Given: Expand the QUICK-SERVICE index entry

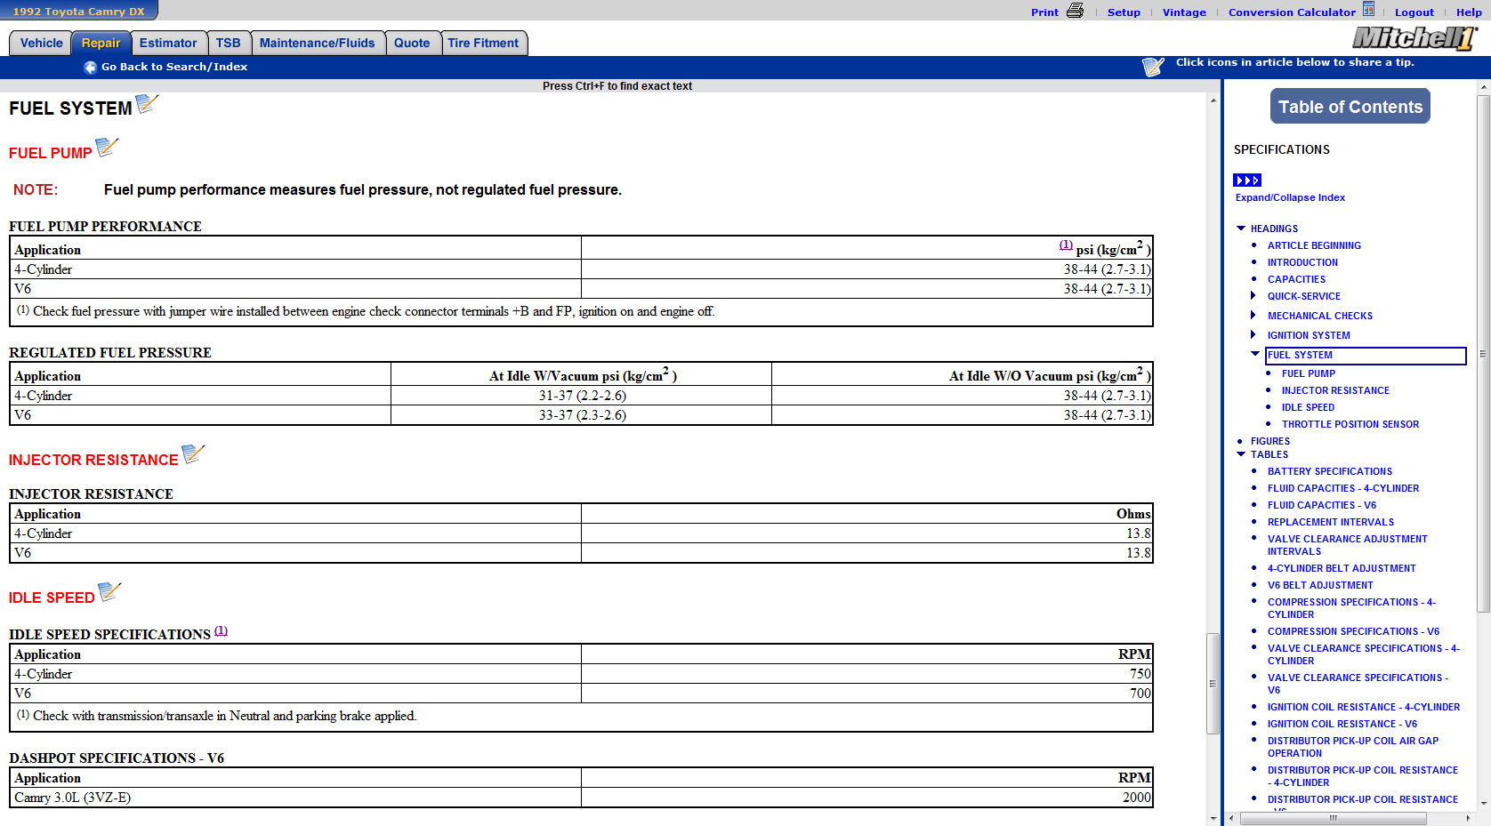Looking at the screenshot, I should 1253,296.
